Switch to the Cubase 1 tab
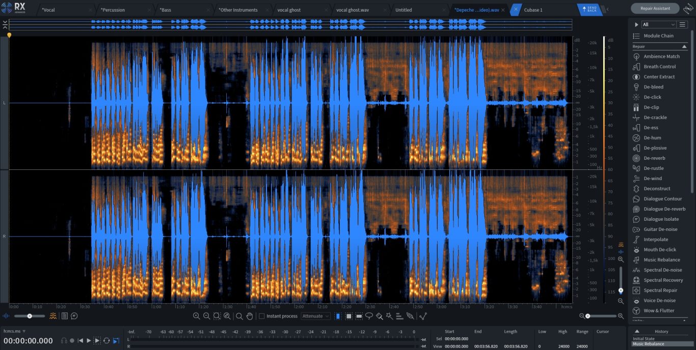 [x=533, y=10]
